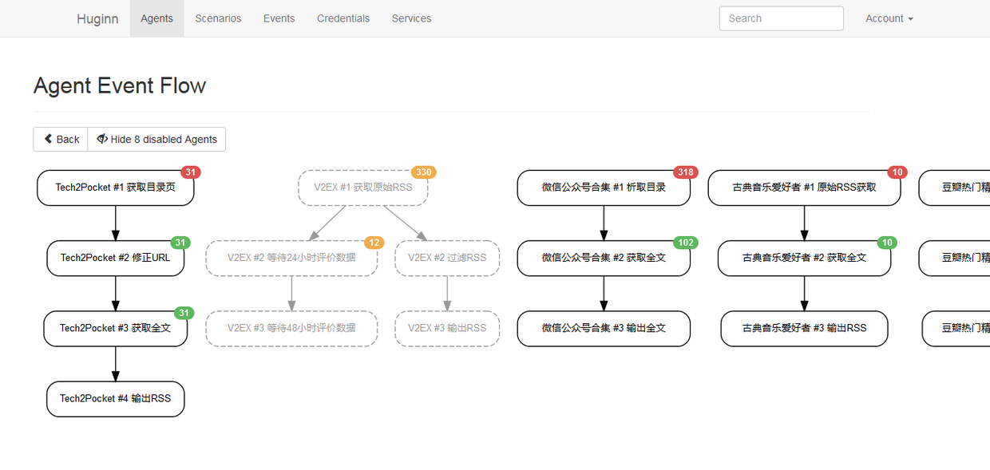Open the V2EX #3 输出RSS node
Screen dimensions: 990x470
point(447,328)
